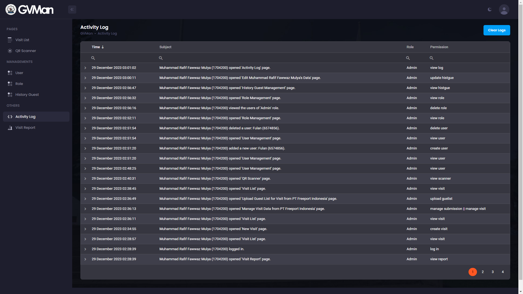Viewport: 523px width, 294px height.
Task: Click the GVMan logo
Action: (29, 10)
